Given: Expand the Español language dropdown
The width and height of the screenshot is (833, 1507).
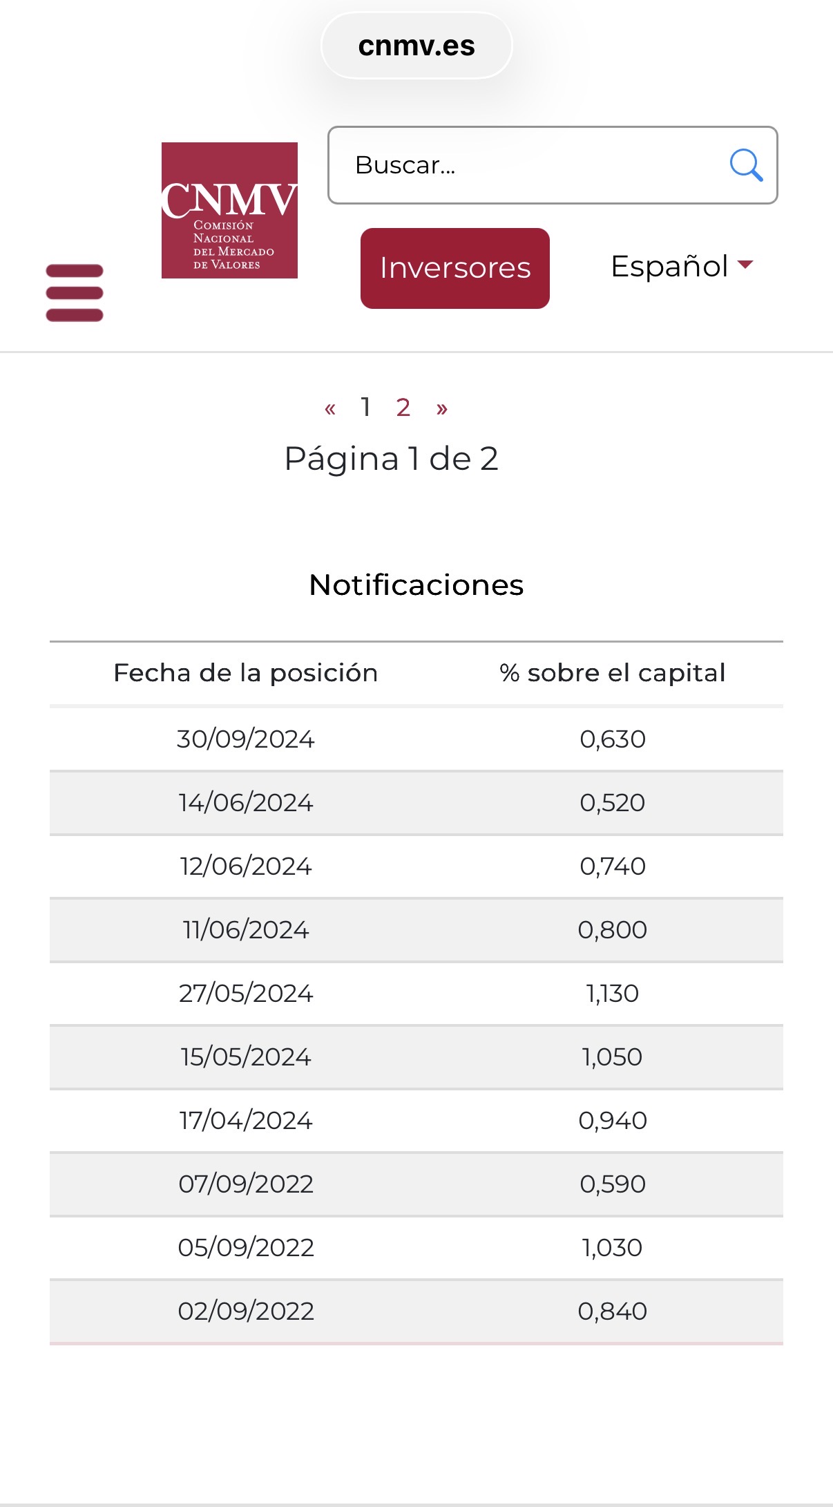Looking at the screenshot, I should [x=681, y=266].
